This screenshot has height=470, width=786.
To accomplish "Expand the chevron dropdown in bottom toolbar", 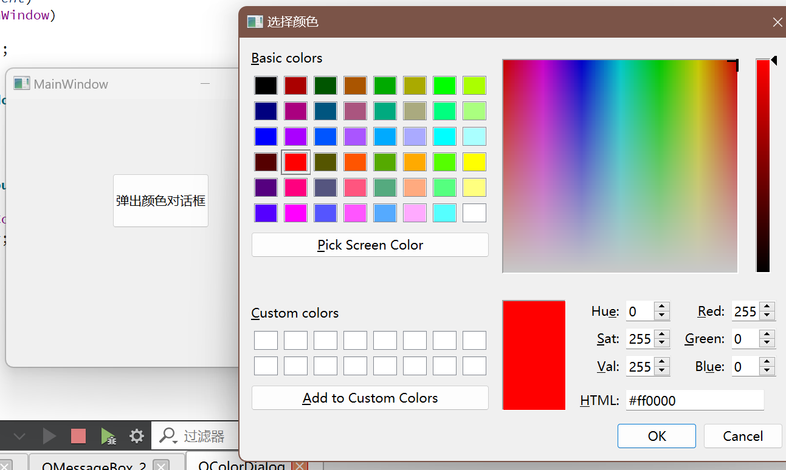I will tap(19, 436).
